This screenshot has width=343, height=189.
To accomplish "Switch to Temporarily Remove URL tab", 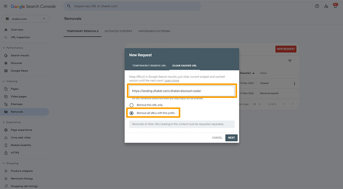I will click(x=149, y=66).
